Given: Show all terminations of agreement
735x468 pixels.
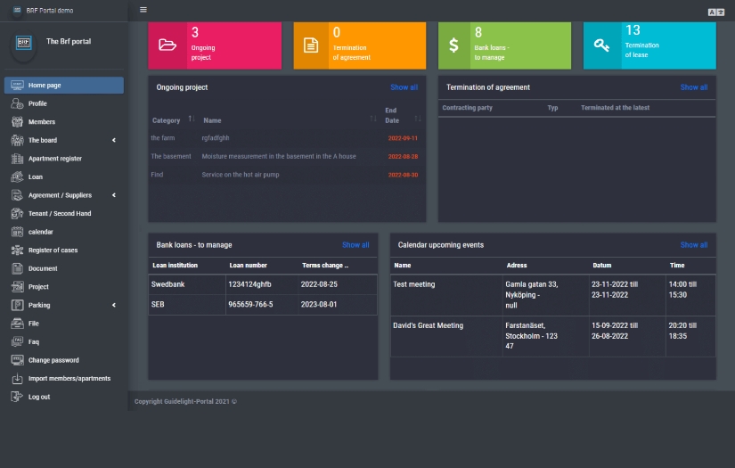Looking at the screenshot, I should [694, 87].
